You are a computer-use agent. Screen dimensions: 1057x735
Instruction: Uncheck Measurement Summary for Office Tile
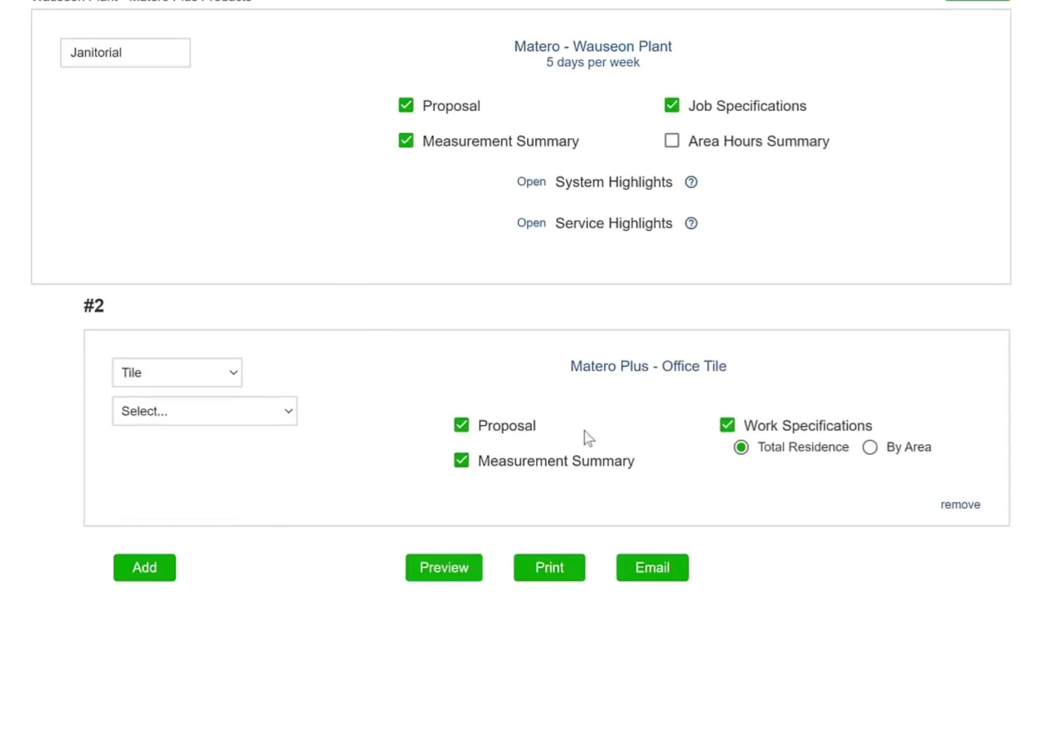click(x=462, y=460)
